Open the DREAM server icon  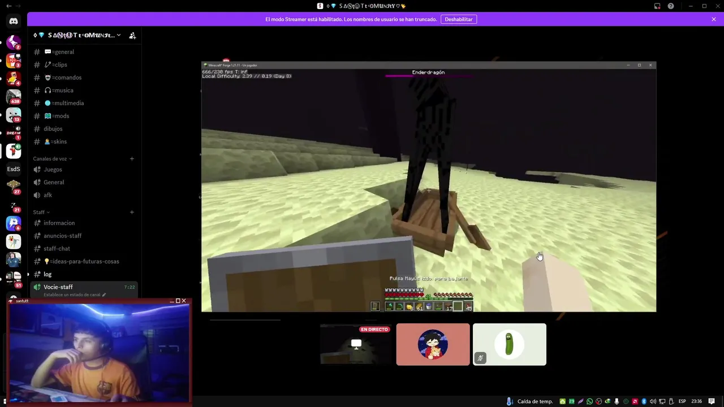tap(14, 133)
